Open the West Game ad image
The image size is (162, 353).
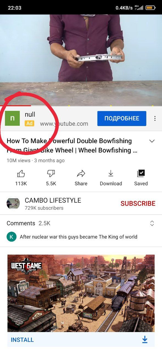pos(81,293)
